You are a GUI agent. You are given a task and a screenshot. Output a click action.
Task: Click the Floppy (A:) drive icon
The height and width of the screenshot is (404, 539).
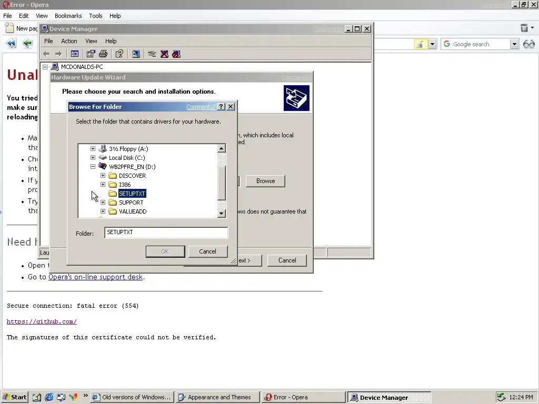[103, 149]
